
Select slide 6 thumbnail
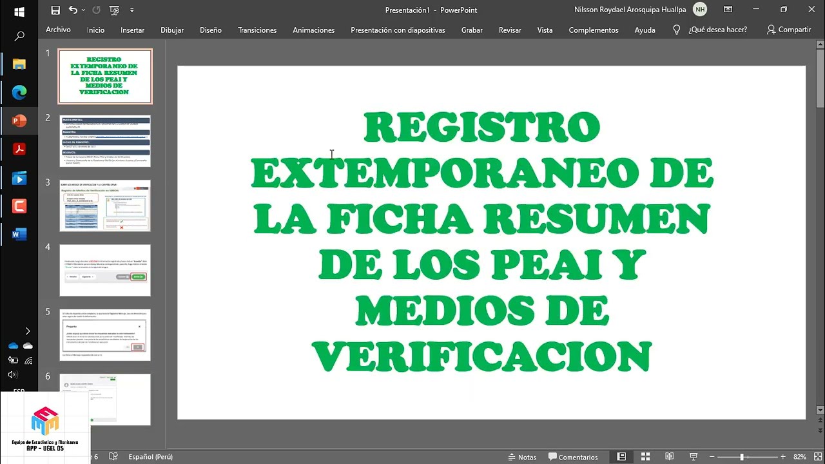[105, 399]
